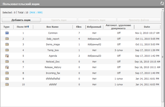Click the Demo_image box folder icon
This screenshot has width=165, height=107.
tap(7, 44)
